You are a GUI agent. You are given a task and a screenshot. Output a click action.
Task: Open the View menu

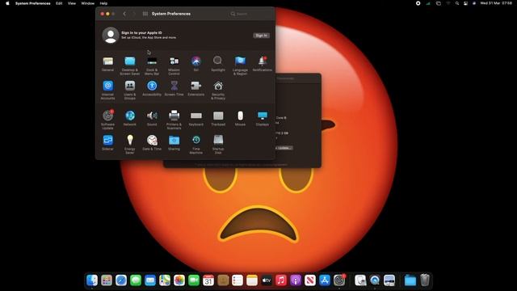click(x=72, y=3)
